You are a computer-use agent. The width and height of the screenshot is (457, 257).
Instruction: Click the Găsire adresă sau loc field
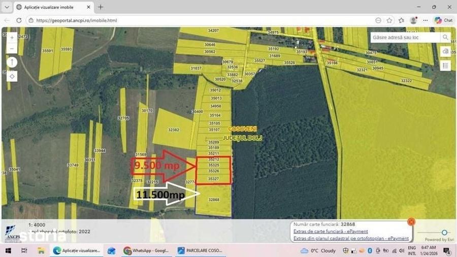tap(405, 37)
